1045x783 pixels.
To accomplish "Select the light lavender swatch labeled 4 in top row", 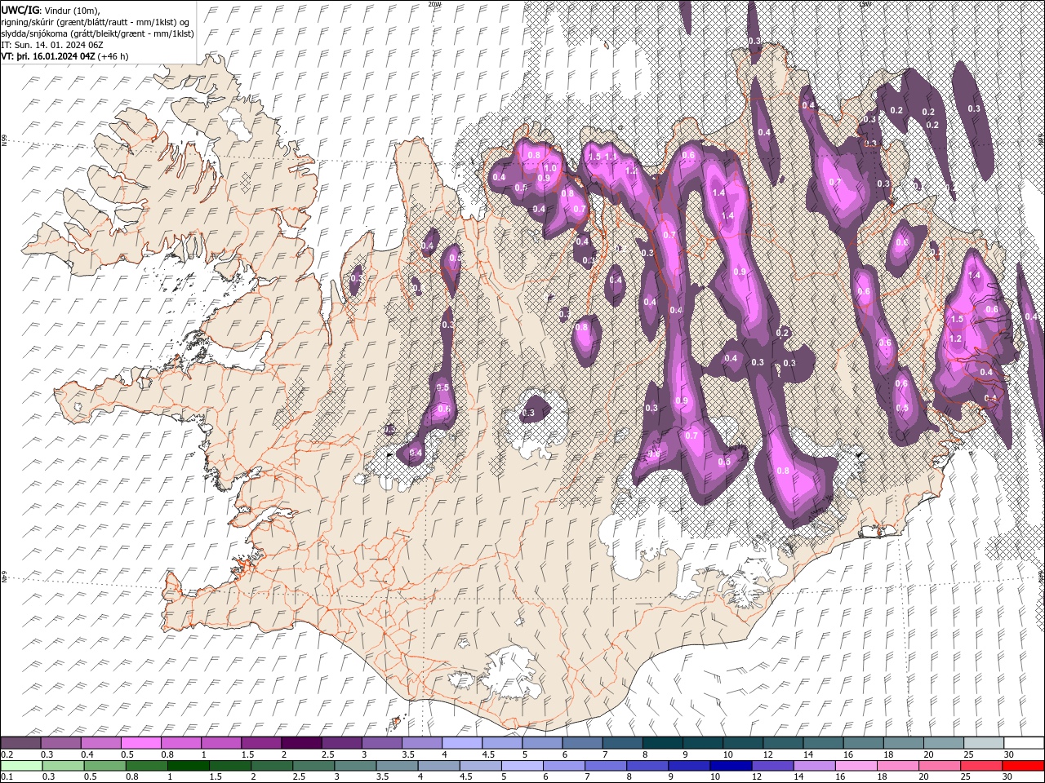I will point(462,743).
